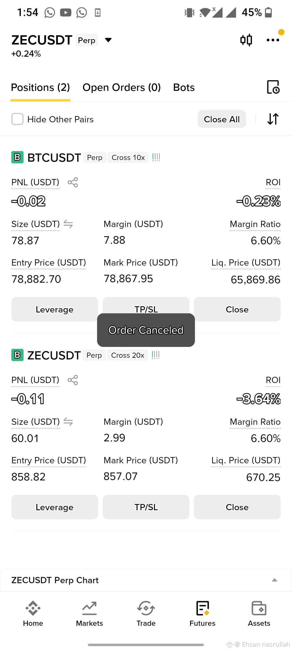Open TP/SL for the ZECUSDT position
The image size is (292, 651).
pyautogui.click(x=146, y=507)
